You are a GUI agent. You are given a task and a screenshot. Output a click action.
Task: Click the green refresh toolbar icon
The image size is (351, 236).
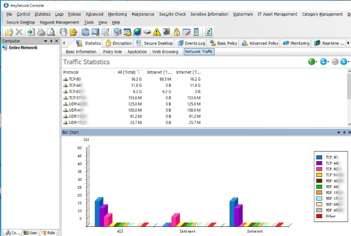(x=208, y=32)
